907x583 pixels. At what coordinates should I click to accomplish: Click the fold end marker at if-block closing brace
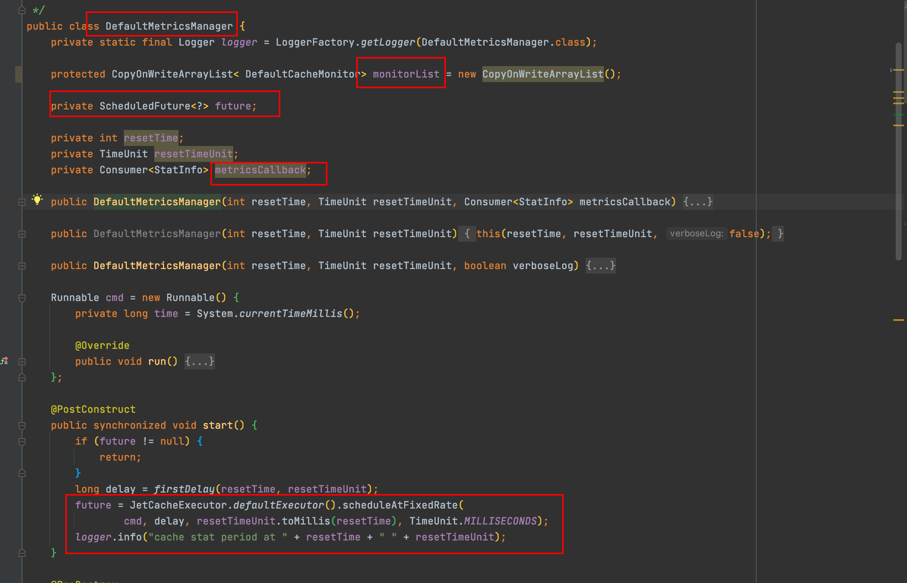[22, 473]
